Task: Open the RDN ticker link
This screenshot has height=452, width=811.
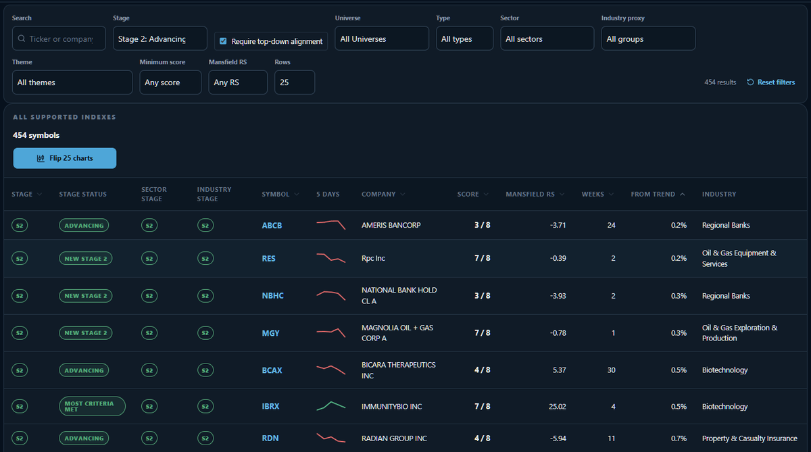Action: (270, 438)
